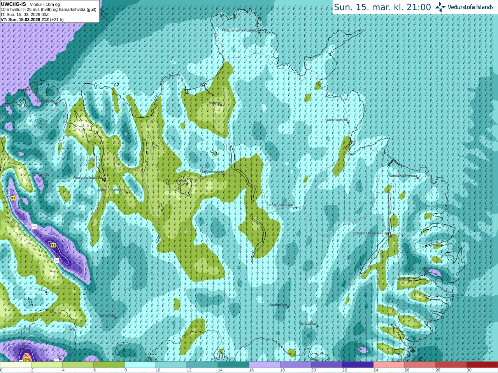Click the Mývatnsöræfi station dot

tap(223, 174)
